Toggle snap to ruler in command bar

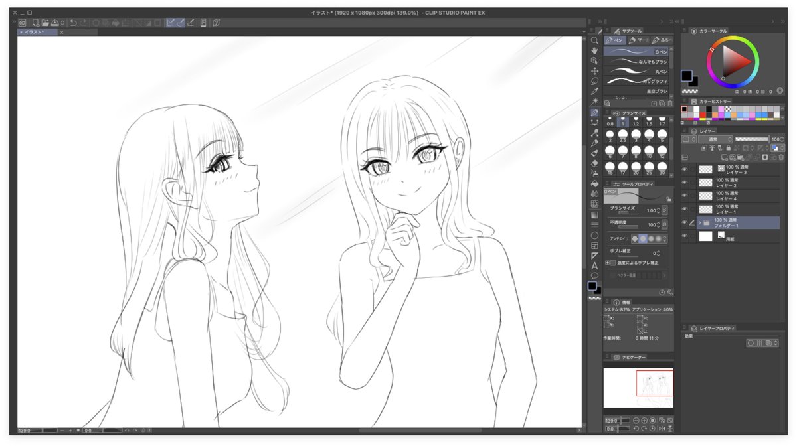click(x=171, y=23)
